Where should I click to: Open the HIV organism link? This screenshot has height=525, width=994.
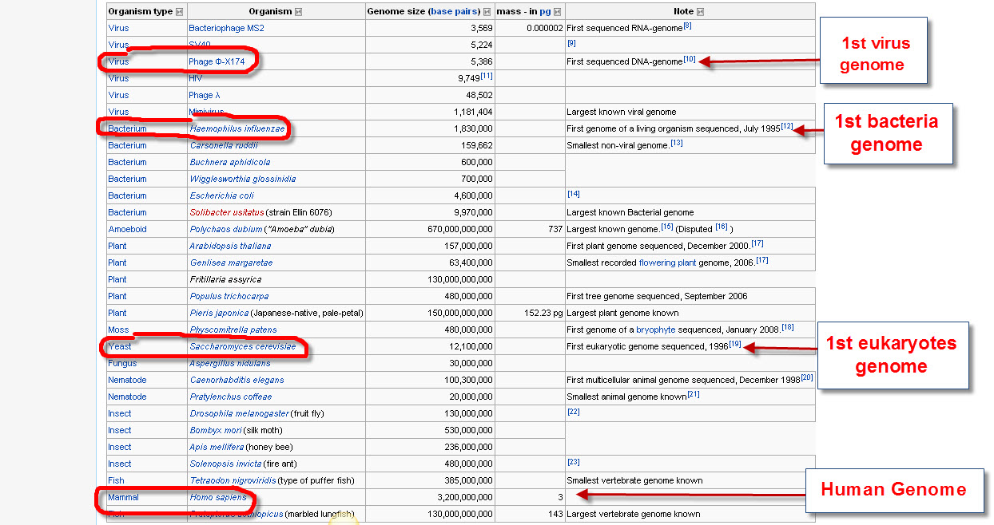tap(196, 78)
